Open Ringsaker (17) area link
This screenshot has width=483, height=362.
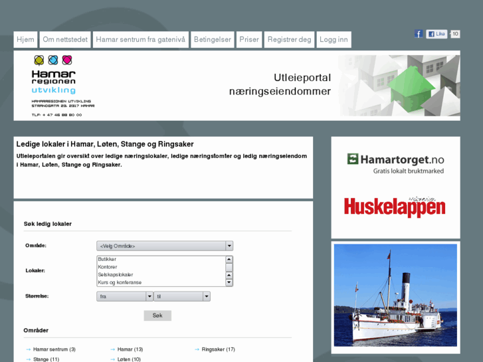tap(218, 349)
